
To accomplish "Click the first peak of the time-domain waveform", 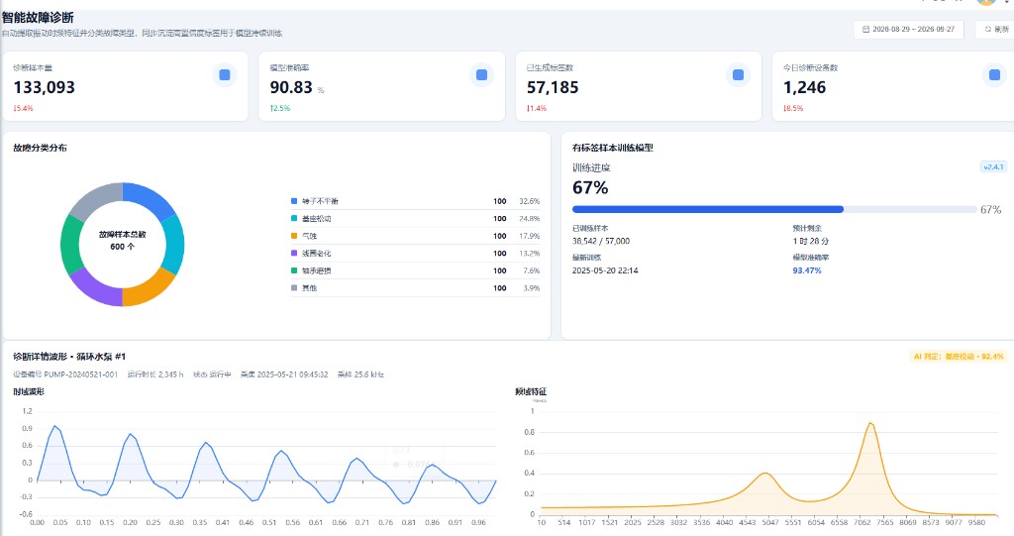I will click(x=55, y=426).
